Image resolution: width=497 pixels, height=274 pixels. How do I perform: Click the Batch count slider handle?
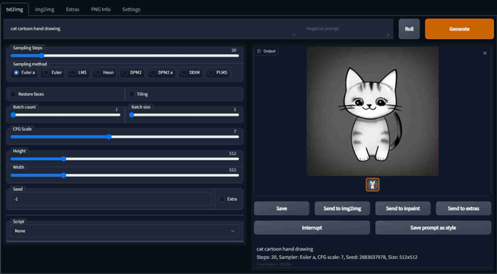pyautogui.click(x=13, y=115)
